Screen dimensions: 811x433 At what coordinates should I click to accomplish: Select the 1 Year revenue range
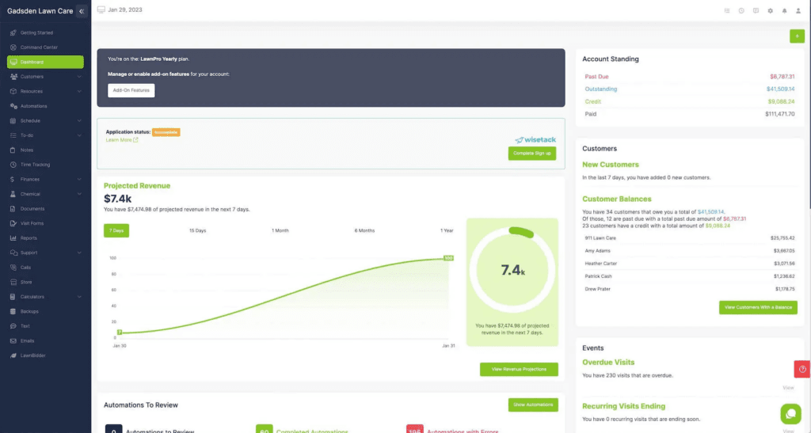[447, 230]
